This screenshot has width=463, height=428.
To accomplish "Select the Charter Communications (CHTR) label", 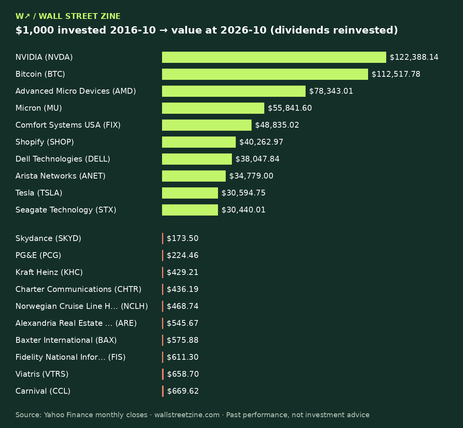I will (x=78, y=290).
